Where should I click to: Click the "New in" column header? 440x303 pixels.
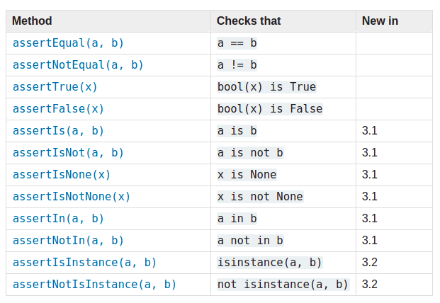click(380, 21)
